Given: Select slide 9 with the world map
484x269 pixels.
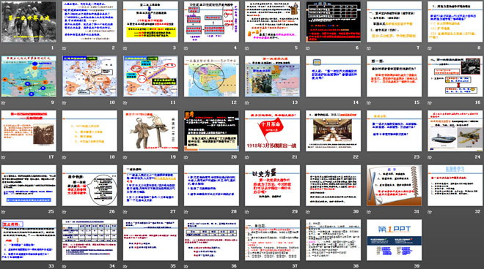Looking at the screenshot, I should 29,76.
